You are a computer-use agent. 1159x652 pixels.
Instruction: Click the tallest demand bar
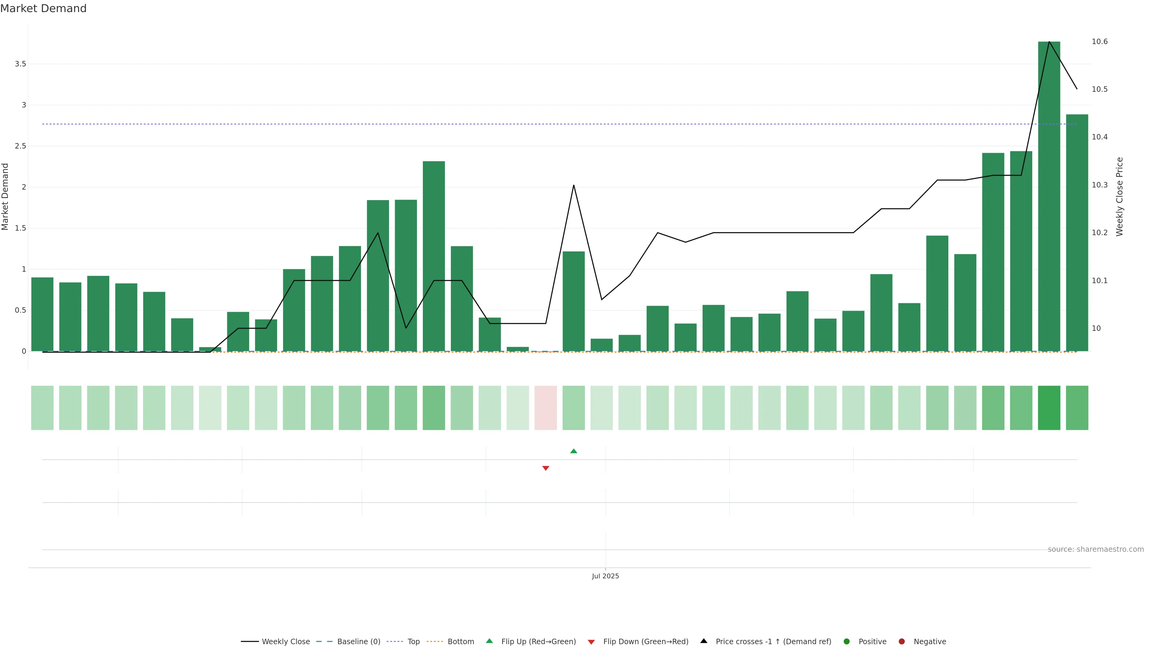pos(1049,203)
